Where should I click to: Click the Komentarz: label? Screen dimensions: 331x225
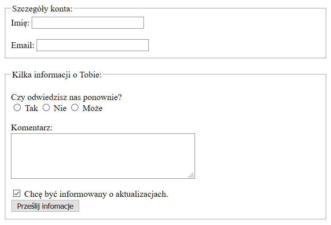click(32, 128)
